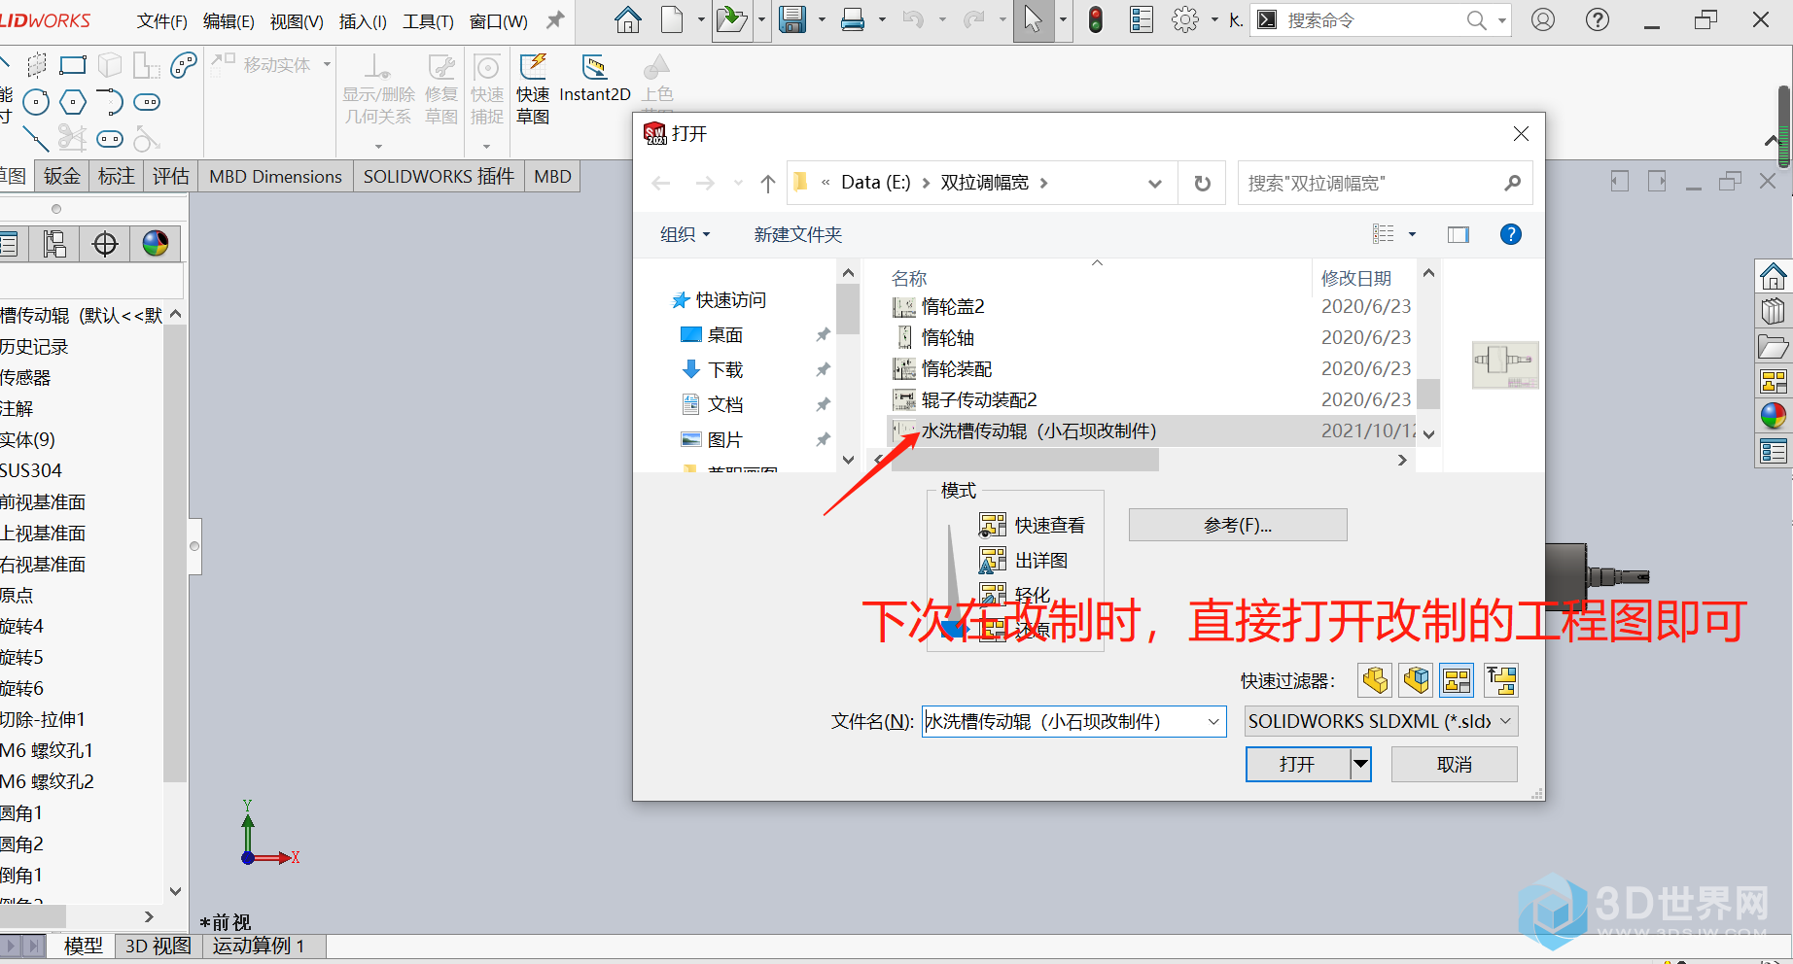The width and height of the screenshot is (1793, 964).
Task: Open the Design Library task pane icon
Action: [1774, 312]
